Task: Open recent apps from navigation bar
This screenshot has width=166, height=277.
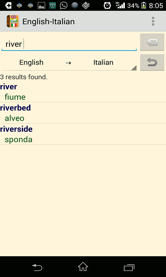Action: coord(129,267)
